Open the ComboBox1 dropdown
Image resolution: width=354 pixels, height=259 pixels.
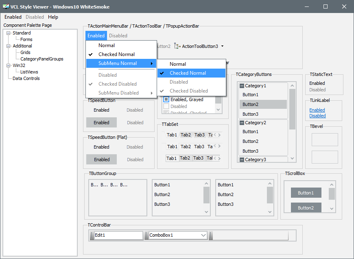[203, 235]
